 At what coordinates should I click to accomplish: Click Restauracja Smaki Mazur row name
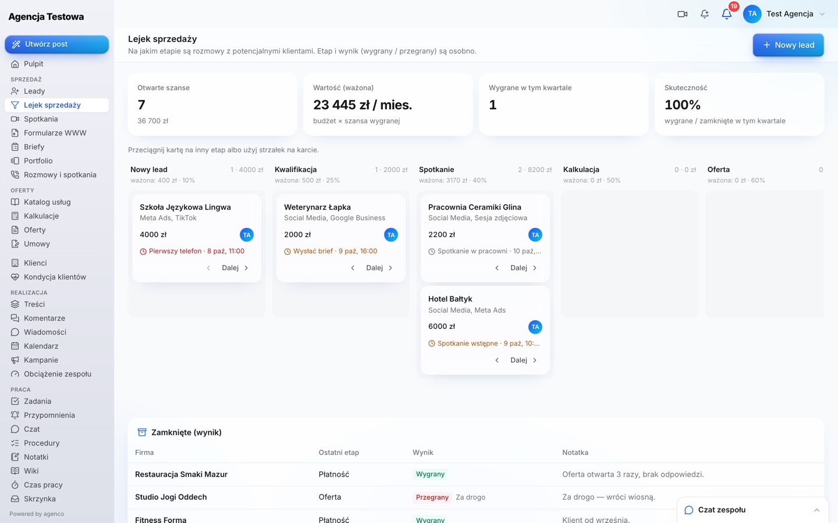[181, 474]
